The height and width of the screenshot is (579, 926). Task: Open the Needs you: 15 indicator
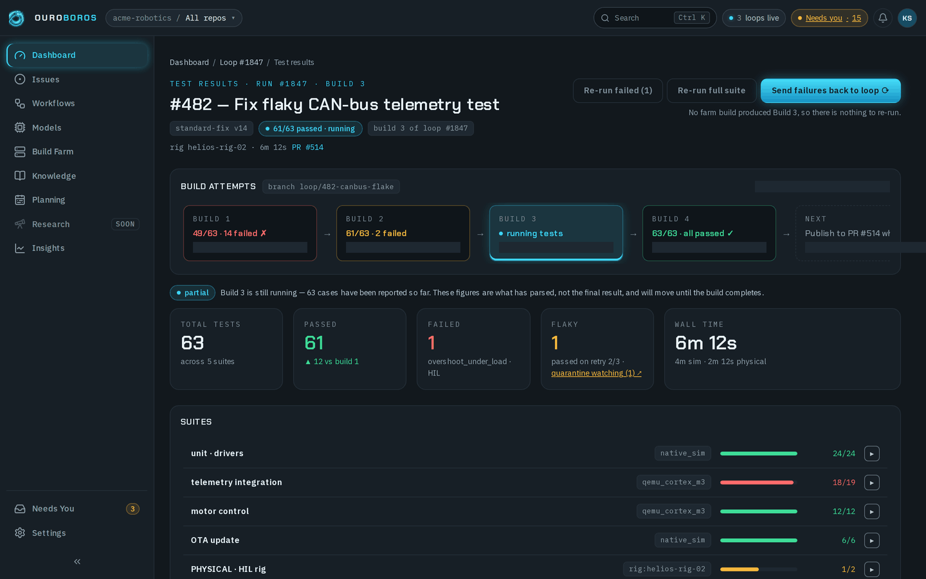[x=829, y=18]
